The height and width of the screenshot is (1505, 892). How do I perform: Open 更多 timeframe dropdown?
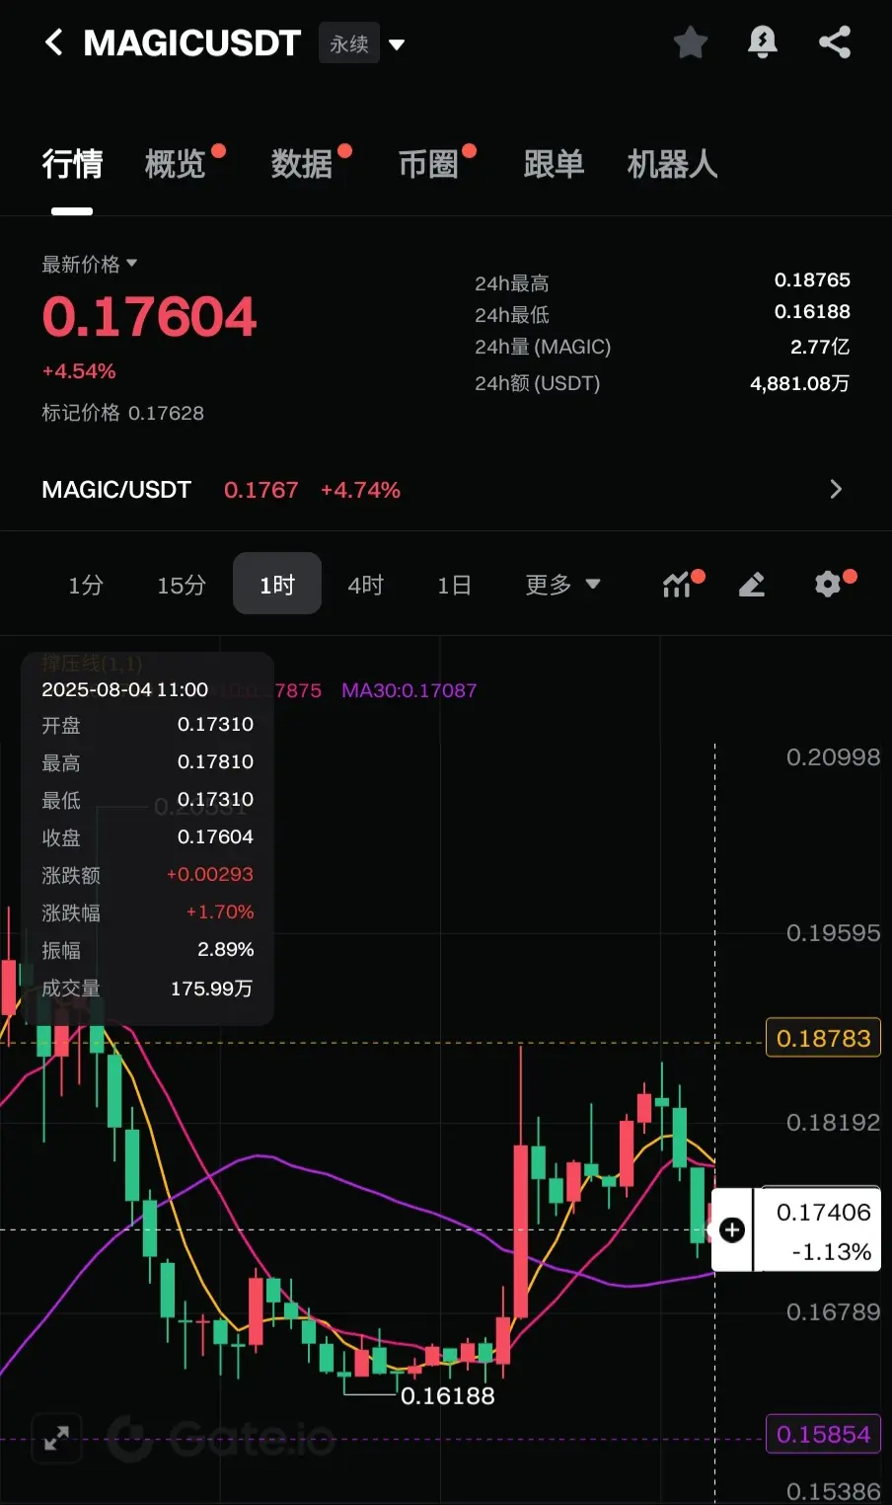click(562, 585)
